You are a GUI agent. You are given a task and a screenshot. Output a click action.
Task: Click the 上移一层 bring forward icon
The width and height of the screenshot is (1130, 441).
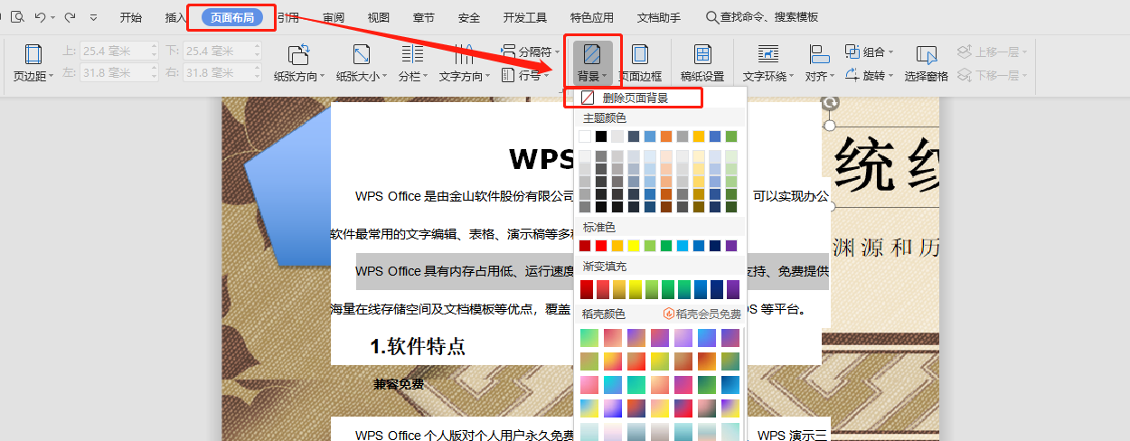[x=965, y=52]
